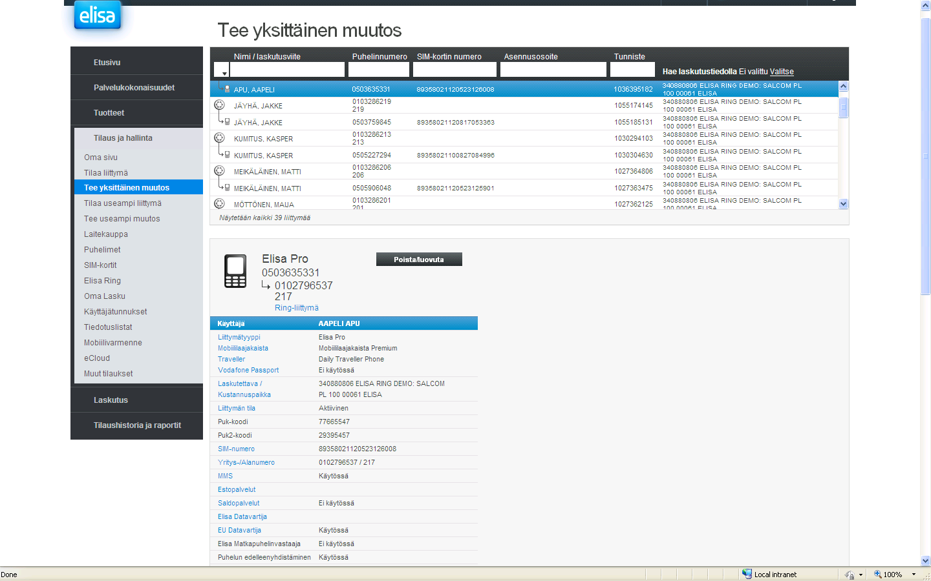Open SIM-kortit in the sidebar
Viewport: 931px width, 581px height.
100,265
